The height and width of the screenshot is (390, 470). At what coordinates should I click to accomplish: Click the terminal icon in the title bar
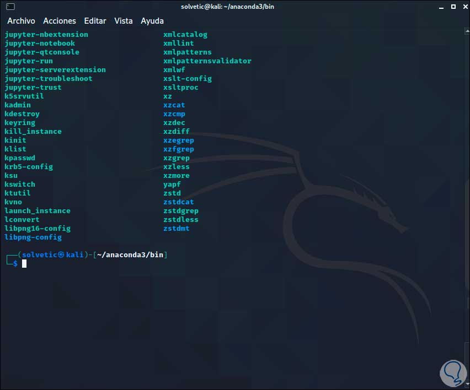10,7
